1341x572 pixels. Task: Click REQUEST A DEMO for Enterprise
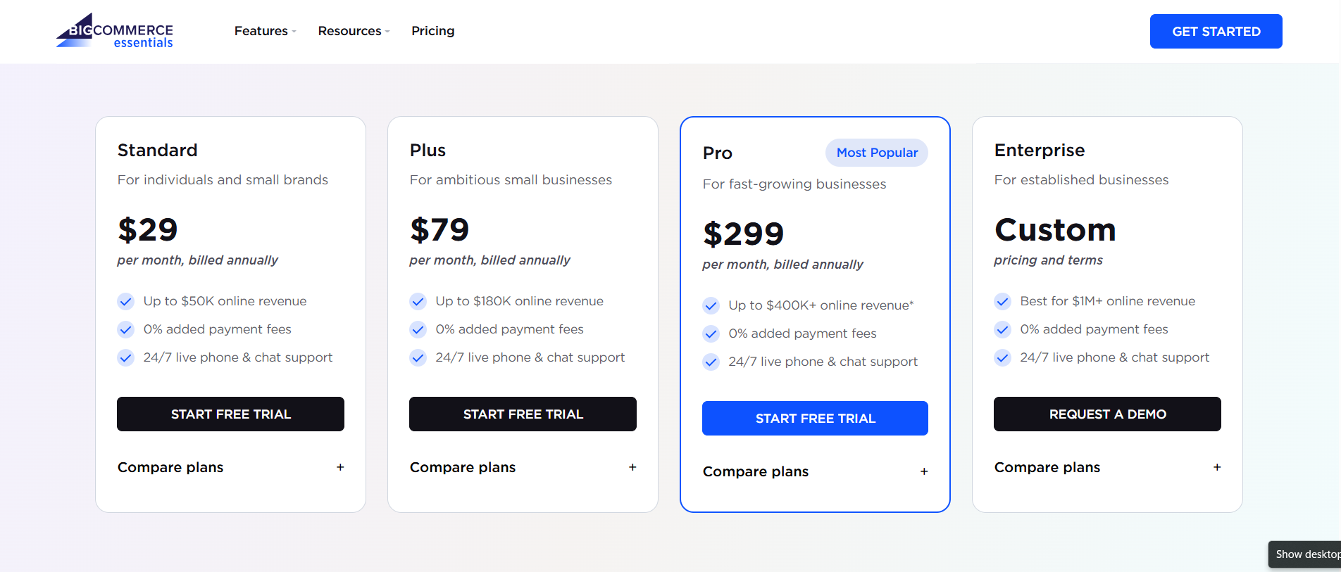1106,414
